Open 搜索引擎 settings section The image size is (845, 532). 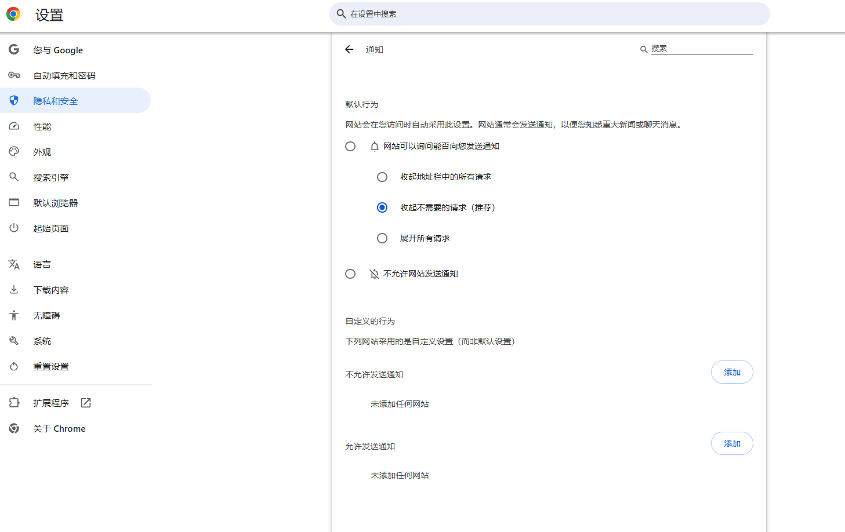(75, 177)
